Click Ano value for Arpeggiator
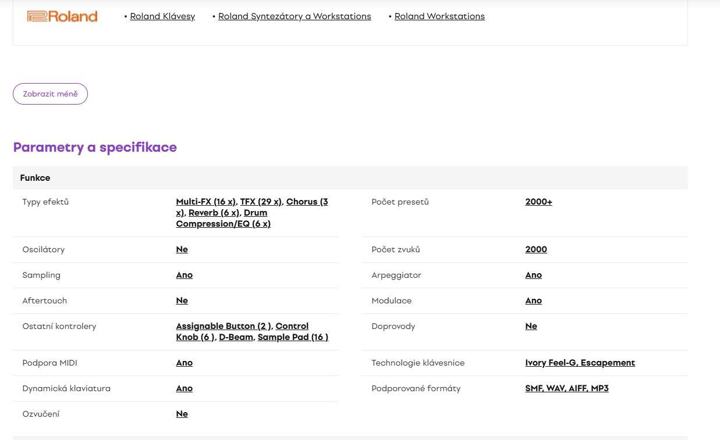Image resolution: width=720 pixels, height=440 pixels. [x=533, y=275]
